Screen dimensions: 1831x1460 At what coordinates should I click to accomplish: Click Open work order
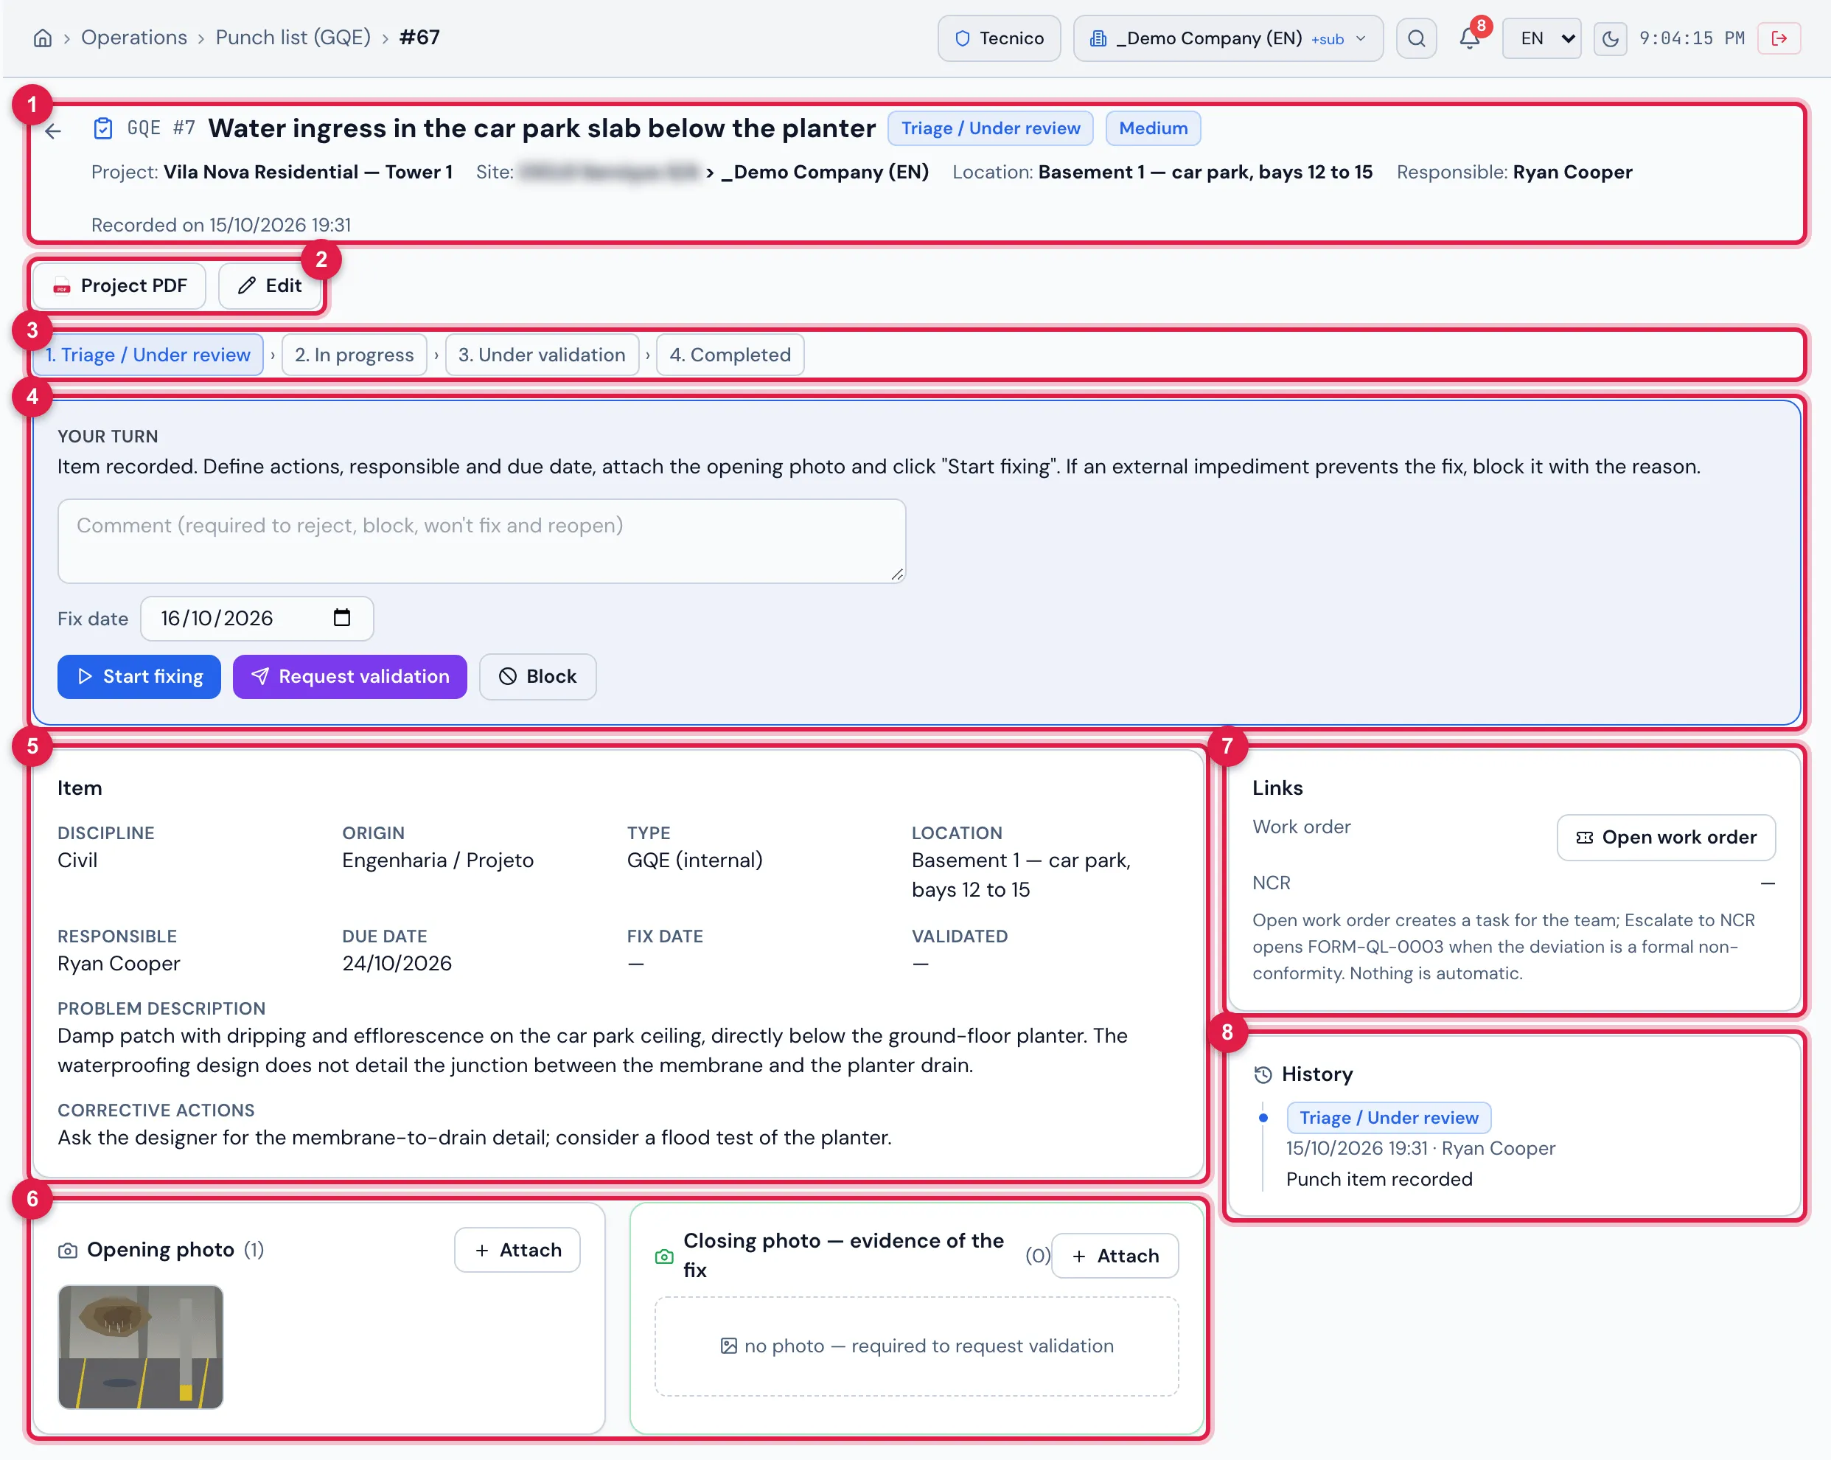pos(1665,838)
